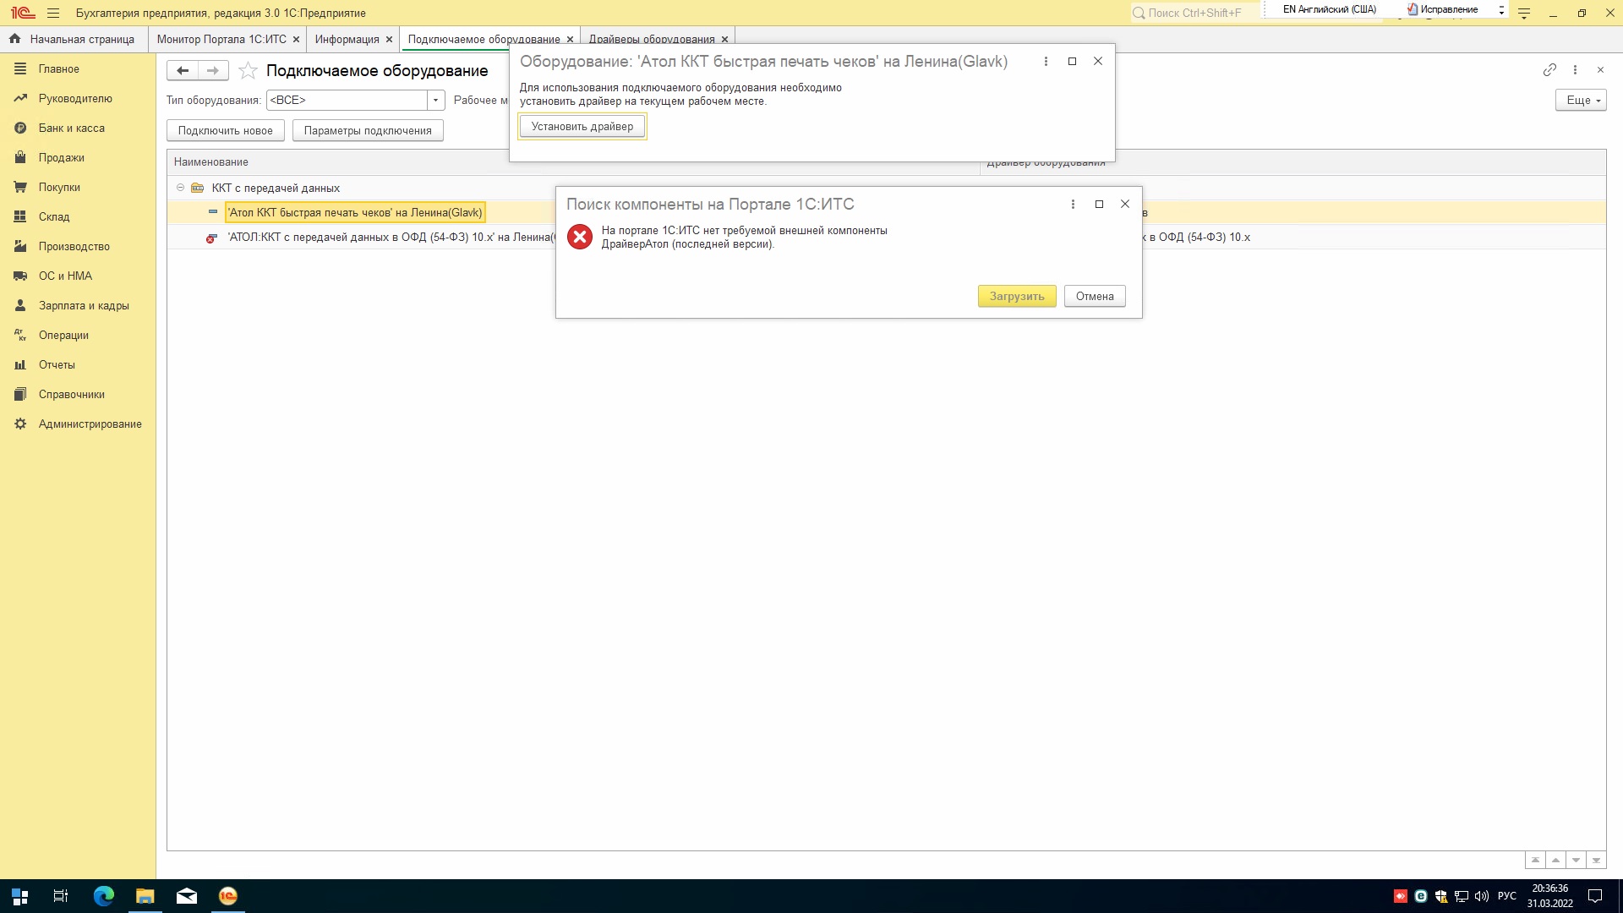The width and height of the screenshot is (1623, 913).
Task: Click the 1C logo icon
Action: [x=23, y=13]
